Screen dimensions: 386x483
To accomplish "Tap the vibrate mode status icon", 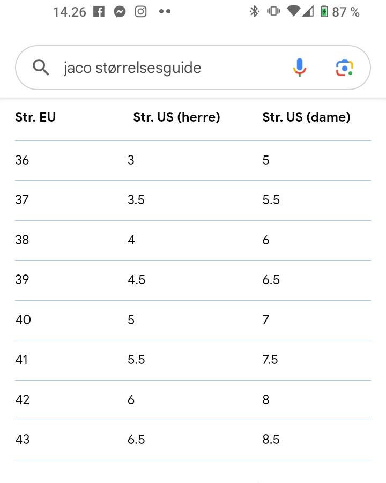I will click(273, 11).
